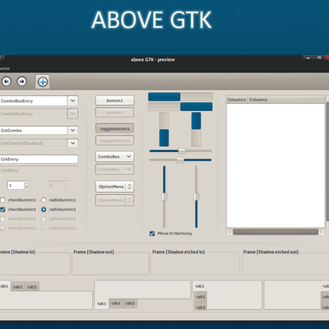Click into the enabled GtkEntry text field
Viewport: 329px width, 329px height.
click(x=39, y=159)
